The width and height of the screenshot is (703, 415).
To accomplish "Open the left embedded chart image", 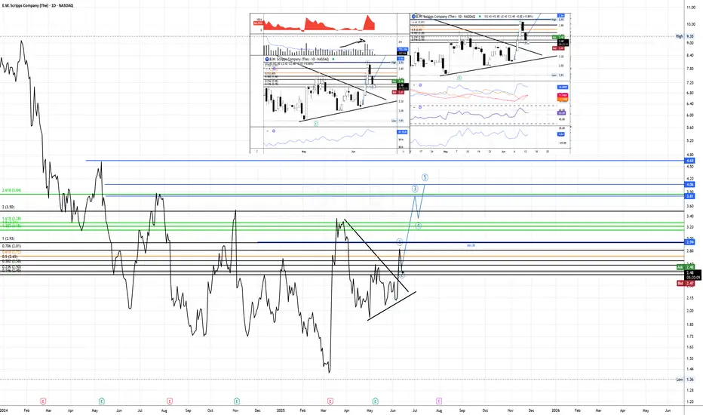I will tap(330, 84).
